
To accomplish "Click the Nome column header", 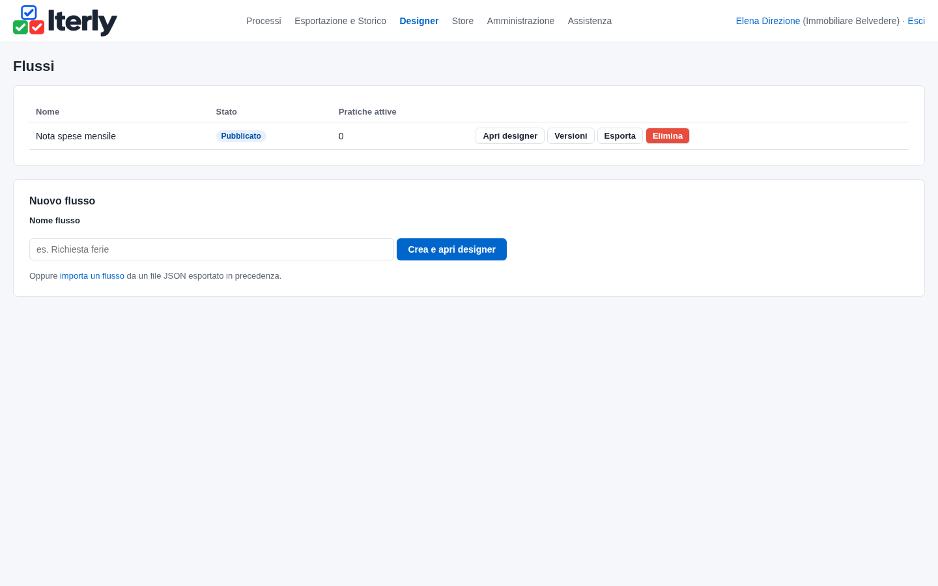I will [x=48, y=112].
